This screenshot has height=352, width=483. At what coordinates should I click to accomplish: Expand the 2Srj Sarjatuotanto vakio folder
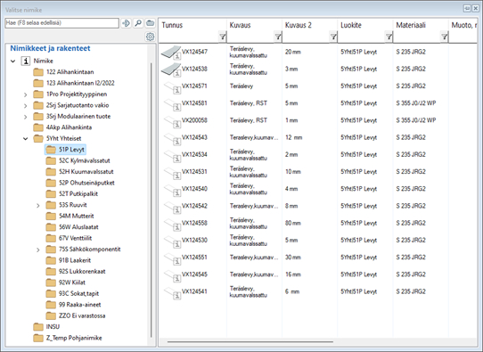[x=26, y=106]
